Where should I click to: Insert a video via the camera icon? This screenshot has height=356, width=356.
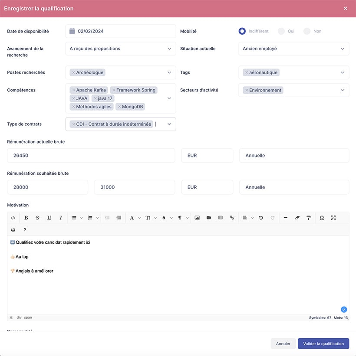pos(209,218)
